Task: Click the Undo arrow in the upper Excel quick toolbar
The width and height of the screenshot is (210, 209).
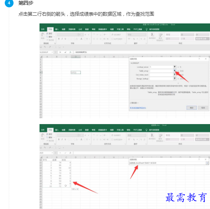Action: 45,47
